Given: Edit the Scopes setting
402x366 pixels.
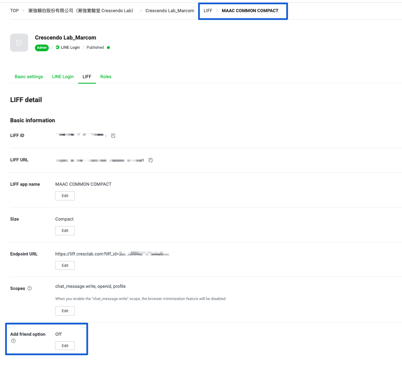Looking at the screenshot, I should [x=65, y=311].
